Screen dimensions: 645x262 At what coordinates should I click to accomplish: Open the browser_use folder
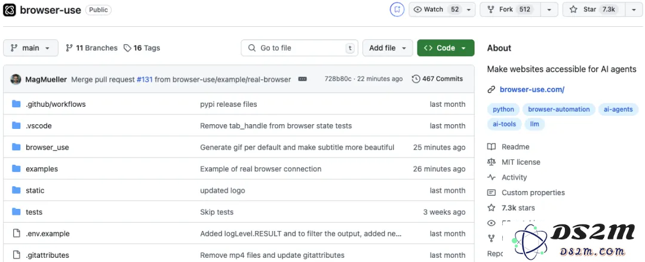click(47, 147)
